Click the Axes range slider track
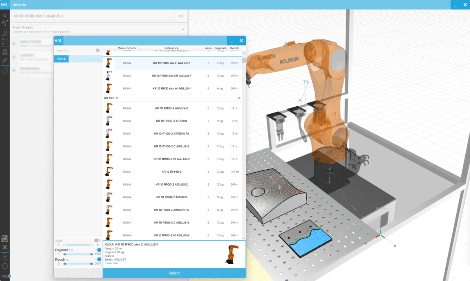 tap(78, 245)
